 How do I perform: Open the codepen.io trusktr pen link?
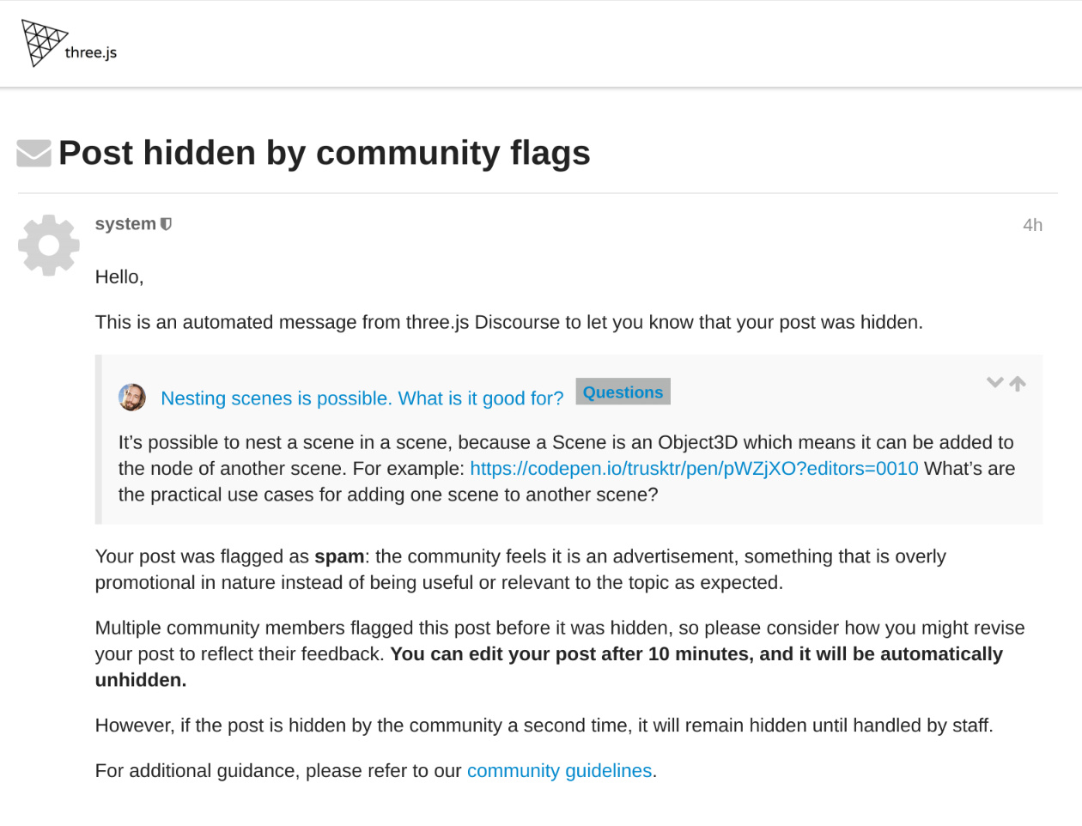click(x=694, y=469)
